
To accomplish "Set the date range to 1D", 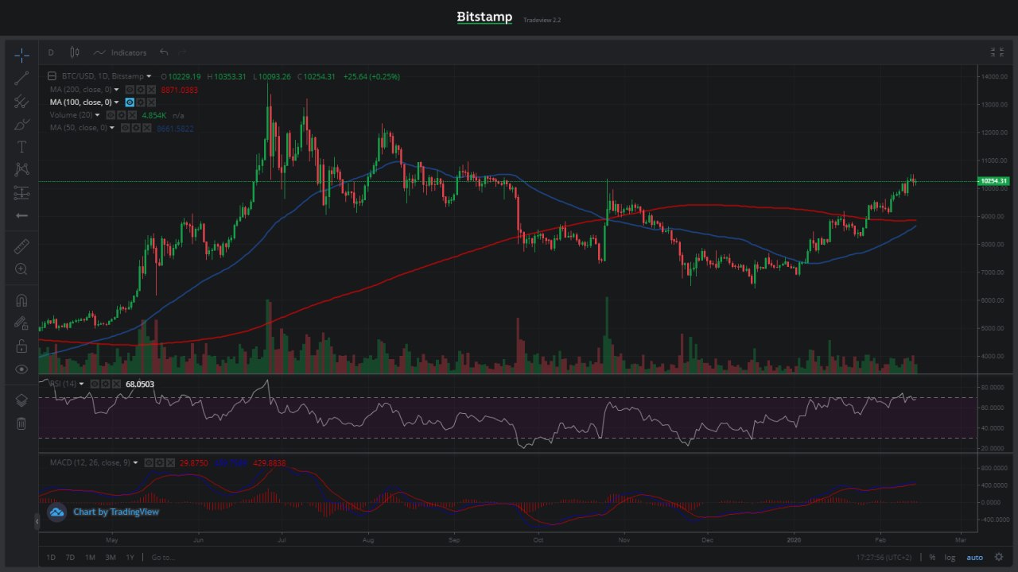I will point(51,558).
